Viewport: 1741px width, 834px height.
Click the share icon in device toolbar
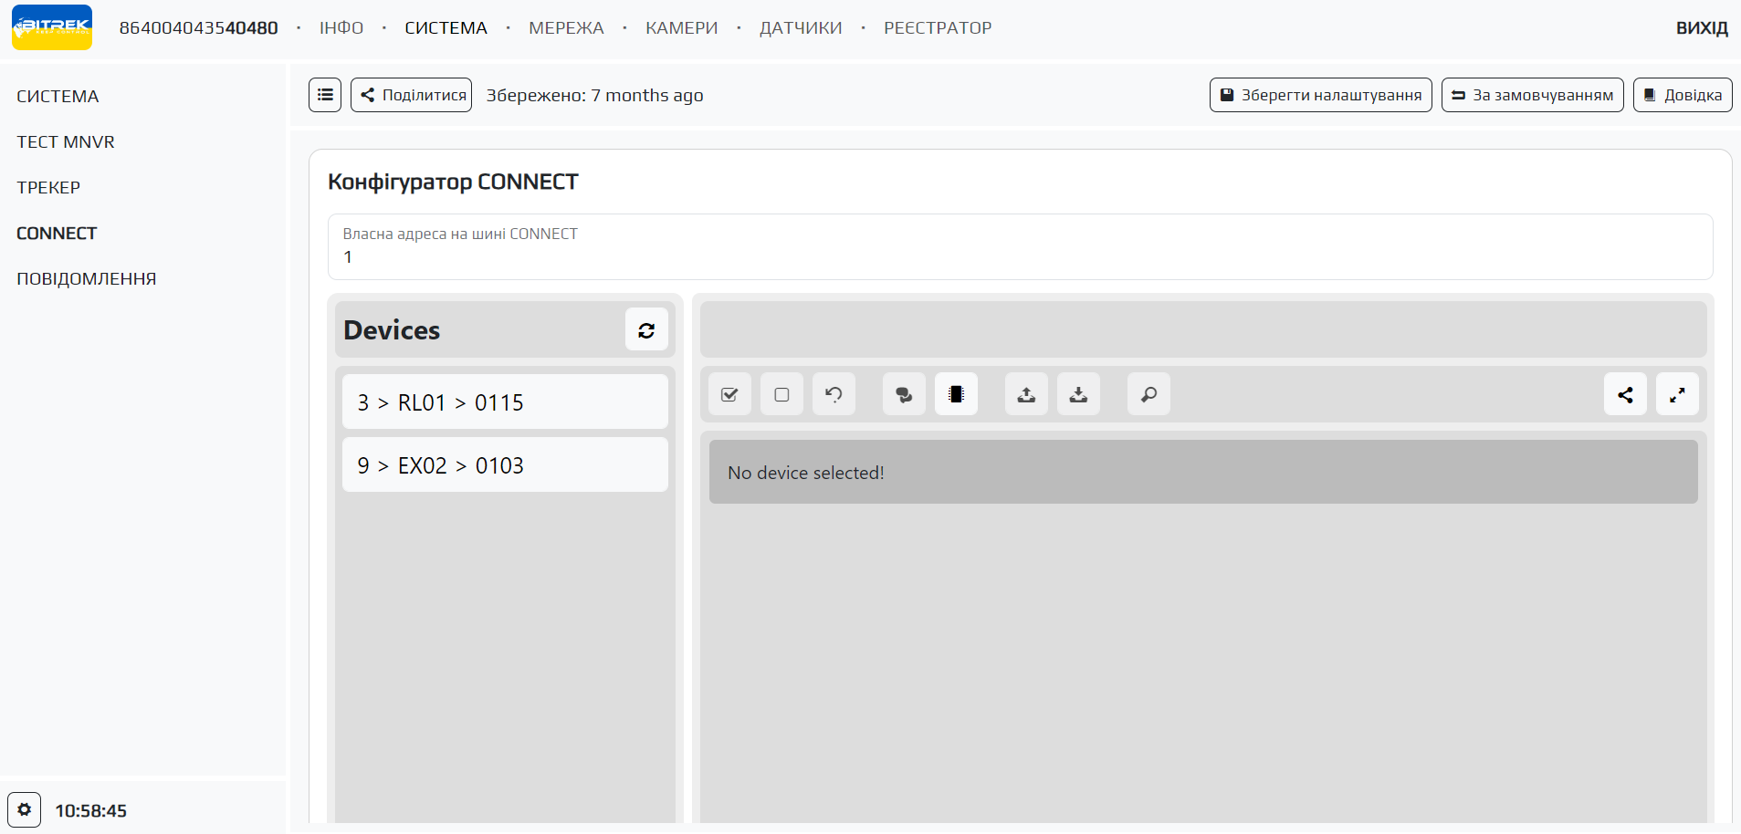tap(1625, 395)
